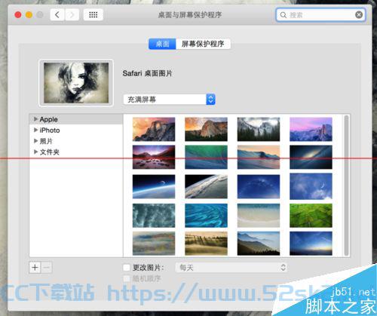The image size is (377, 316).
Task: Switch to the 屏幕保护程序 tab
Action: point(203,44)
